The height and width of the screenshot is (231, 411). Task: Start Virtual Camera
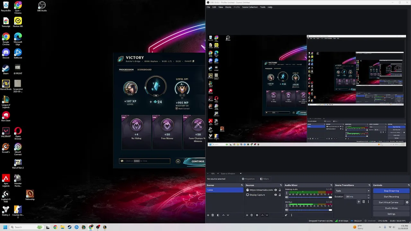click(x=389, y=202)
